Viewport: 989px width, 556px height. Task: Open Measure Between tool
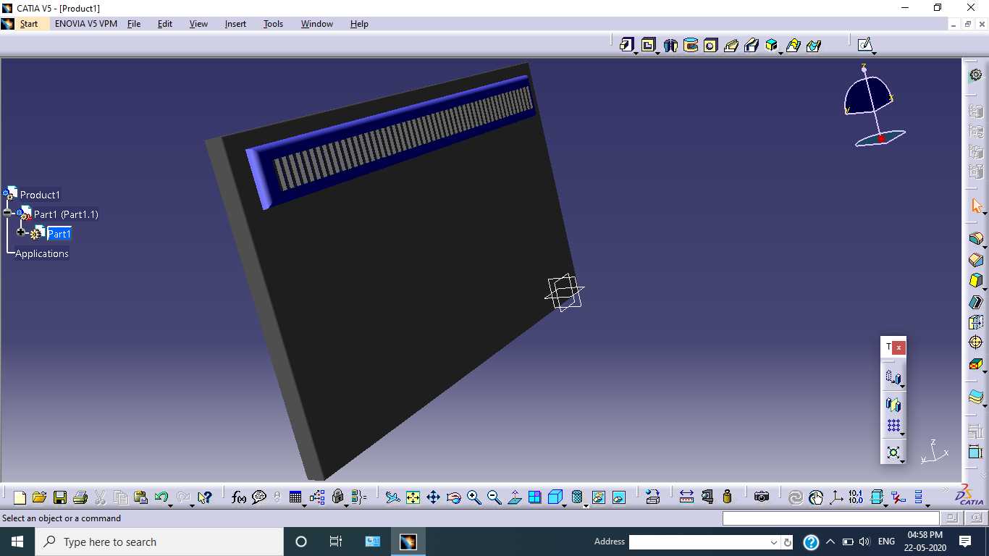(x=686, y=497)
